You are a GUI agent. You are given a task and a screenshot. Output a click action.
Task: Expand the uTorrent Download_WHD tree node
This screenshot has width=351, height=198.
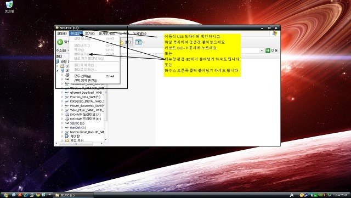click(62, 93)
